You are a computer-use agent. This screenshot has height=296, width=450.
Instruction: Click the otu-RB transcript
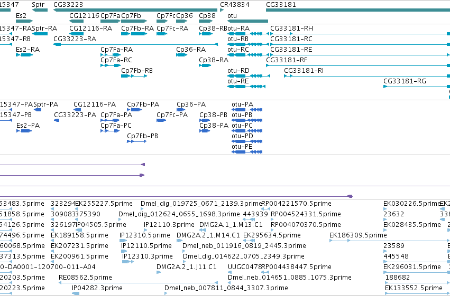tap(238, 39)
